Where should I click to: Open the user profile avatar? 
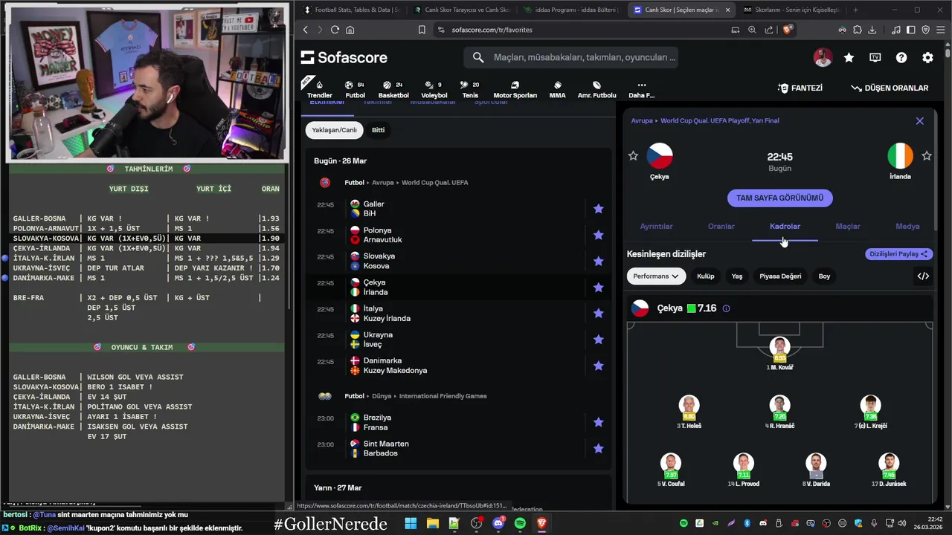pos(823,57)
